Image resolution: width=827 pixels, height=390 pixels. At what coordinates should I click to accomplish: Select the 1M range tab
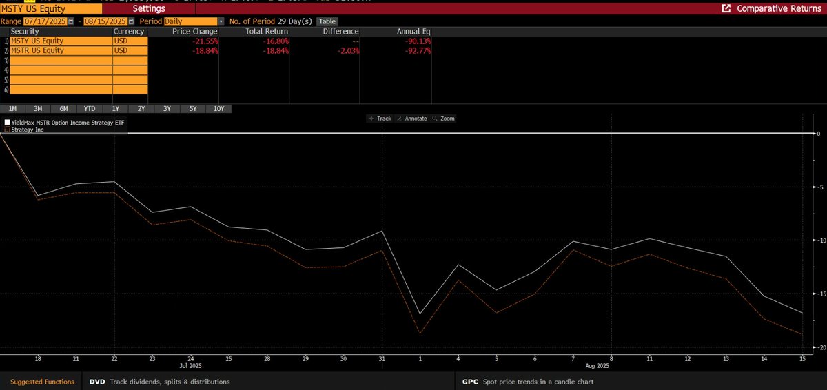[13, 108]
